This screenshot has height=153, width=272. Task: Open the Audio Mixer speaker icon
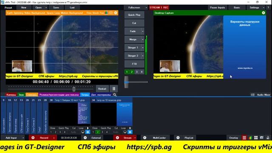click(x=253, y=95)
